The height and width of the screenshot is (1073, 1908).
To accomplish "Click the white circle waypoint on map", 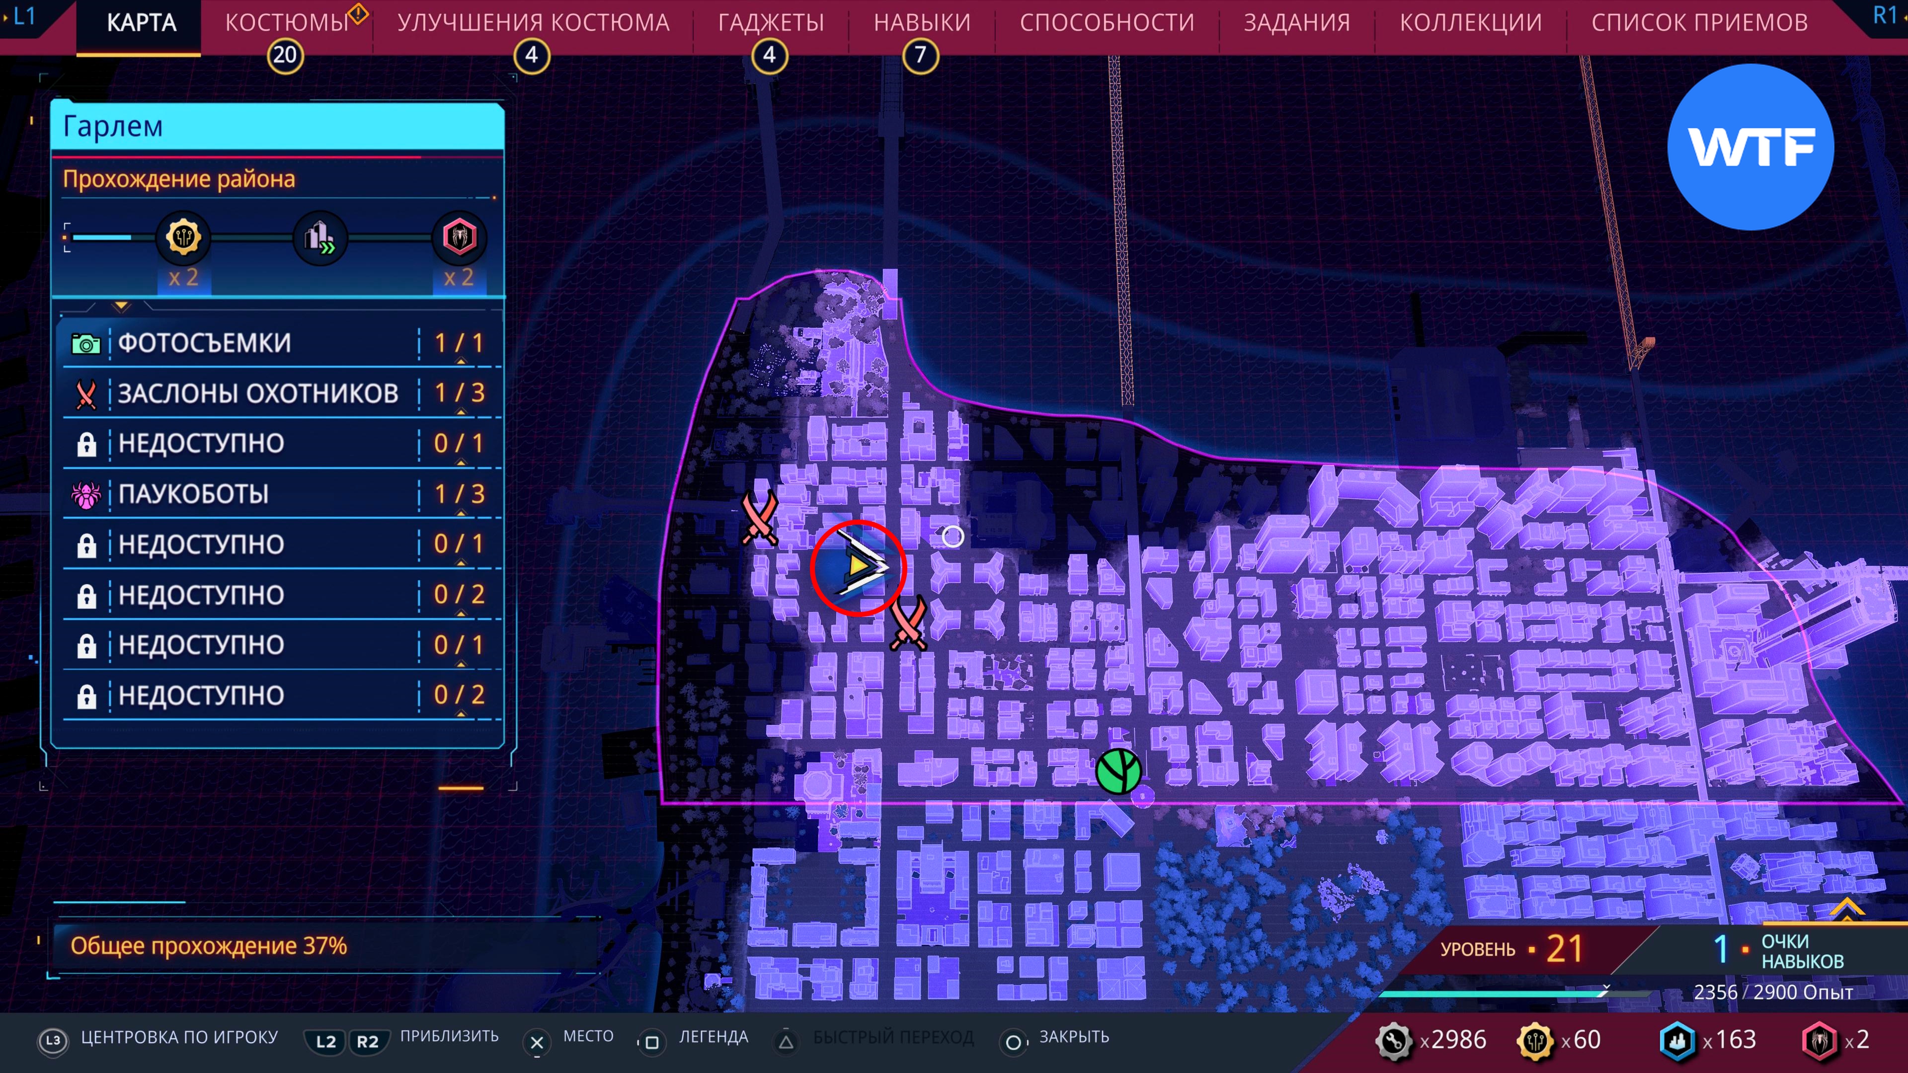I will [953, 536].
